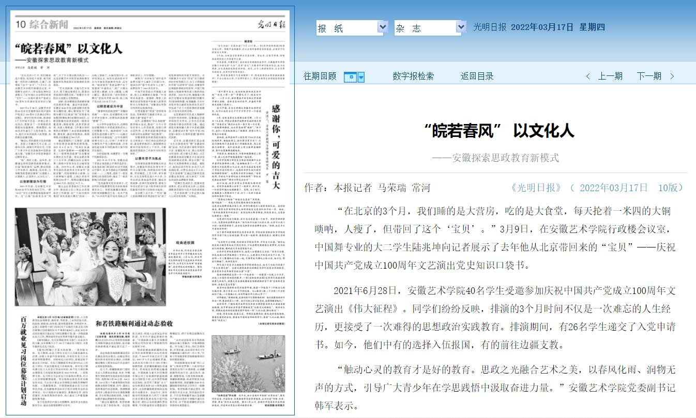Click the 10版 page link

click(667, 188)
